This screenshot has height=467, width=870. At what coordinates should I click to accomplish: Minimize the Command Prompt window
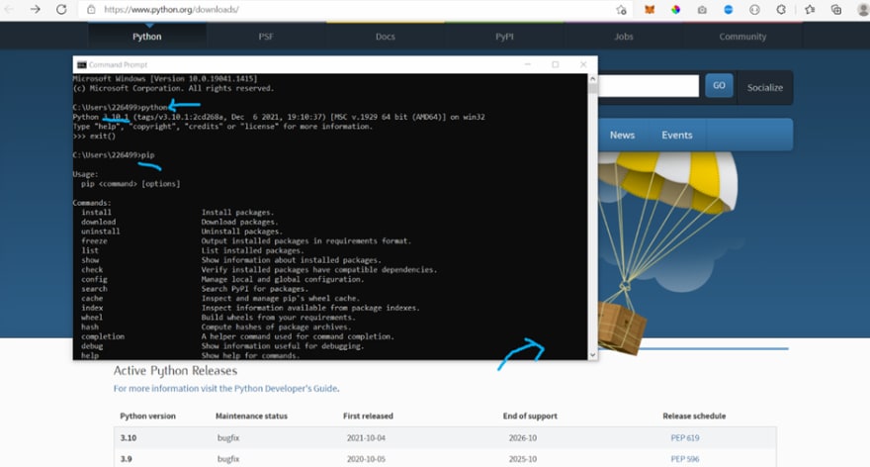click(528, 64)
